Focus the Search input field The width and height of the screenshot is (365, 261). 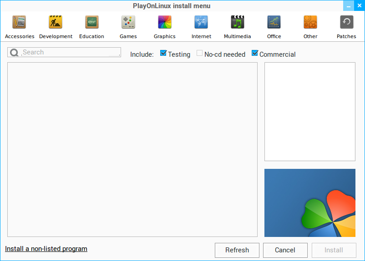click(64, 52)
